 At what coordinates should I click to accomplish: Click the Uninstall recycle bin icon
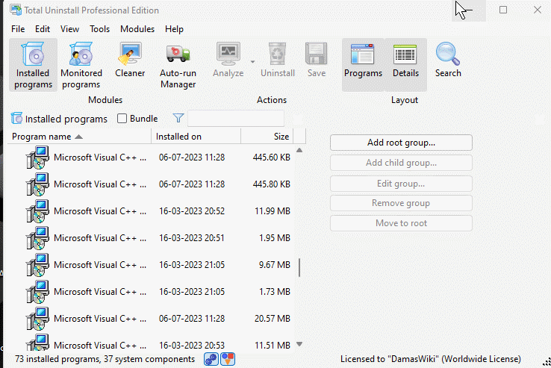point(278,54)
